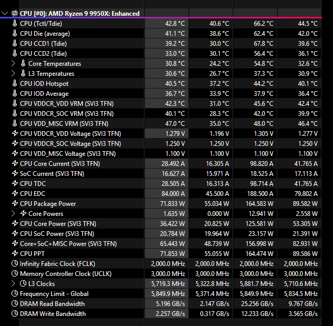Click lightning icon for CPU Core Current
Screen dimensions: 333x326
15,163
